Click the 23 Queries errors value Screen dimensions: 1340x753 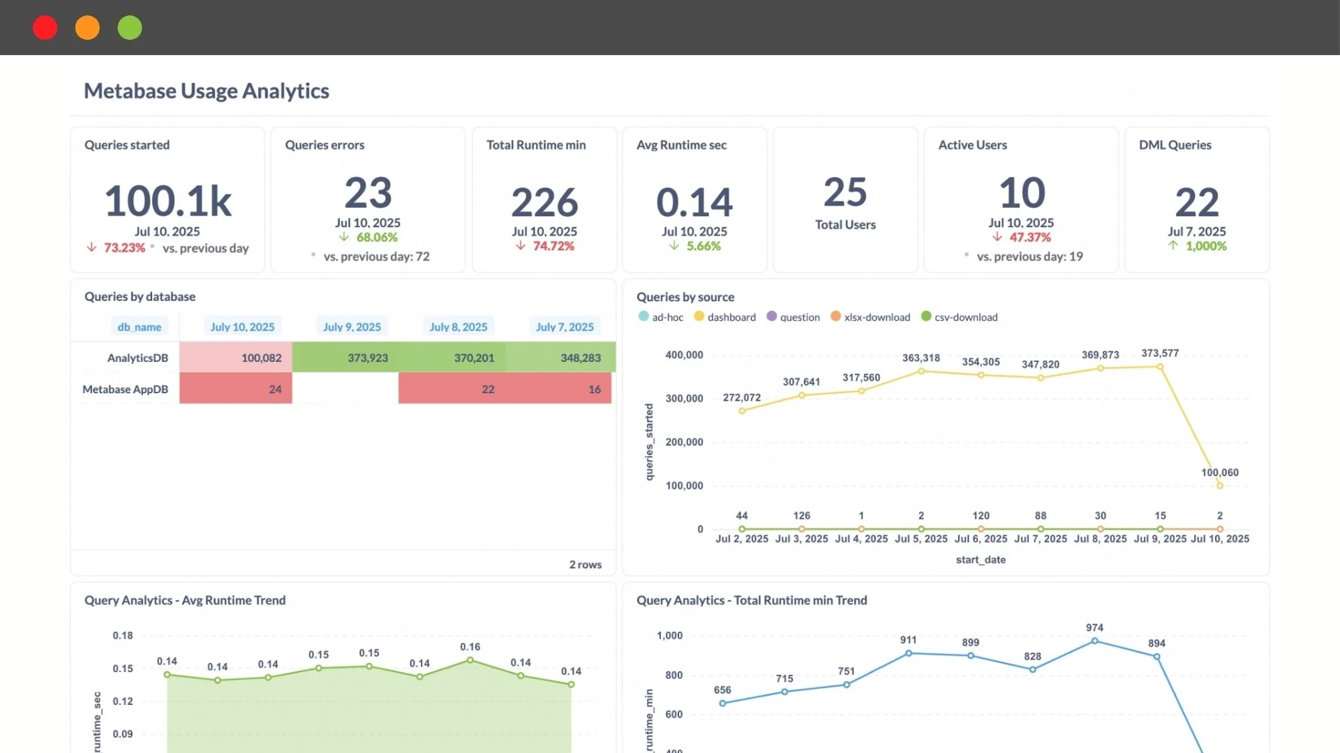(x=368, y=193)
